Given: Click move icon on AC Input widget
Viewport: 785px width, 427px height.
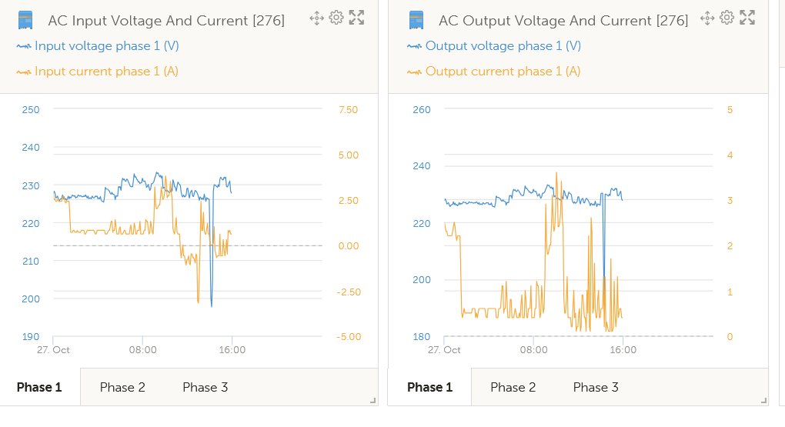Looking at the screenshot, I should tap(316, 18).
